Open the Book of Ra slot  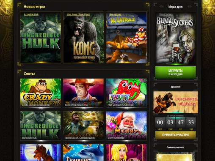point(83,93)
